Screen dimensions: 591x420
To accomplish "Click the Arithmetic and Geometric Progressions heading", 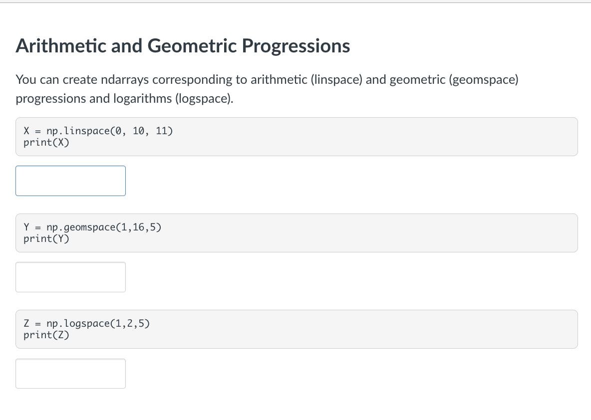I will (183, 46).
